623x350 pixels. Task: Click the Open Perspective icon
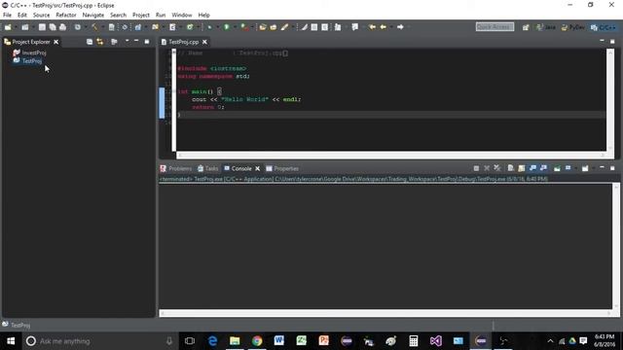[526, 27]
